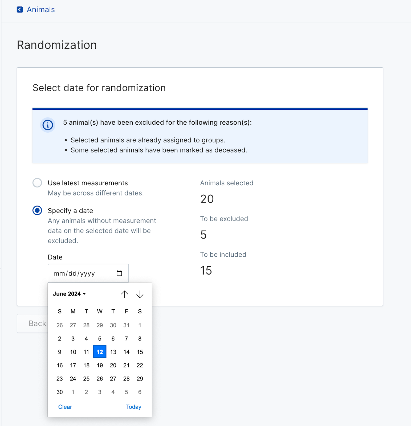Click the Today link in the calendar
The height and width of the screenshot is (426, 411).
tap(133, 407)
